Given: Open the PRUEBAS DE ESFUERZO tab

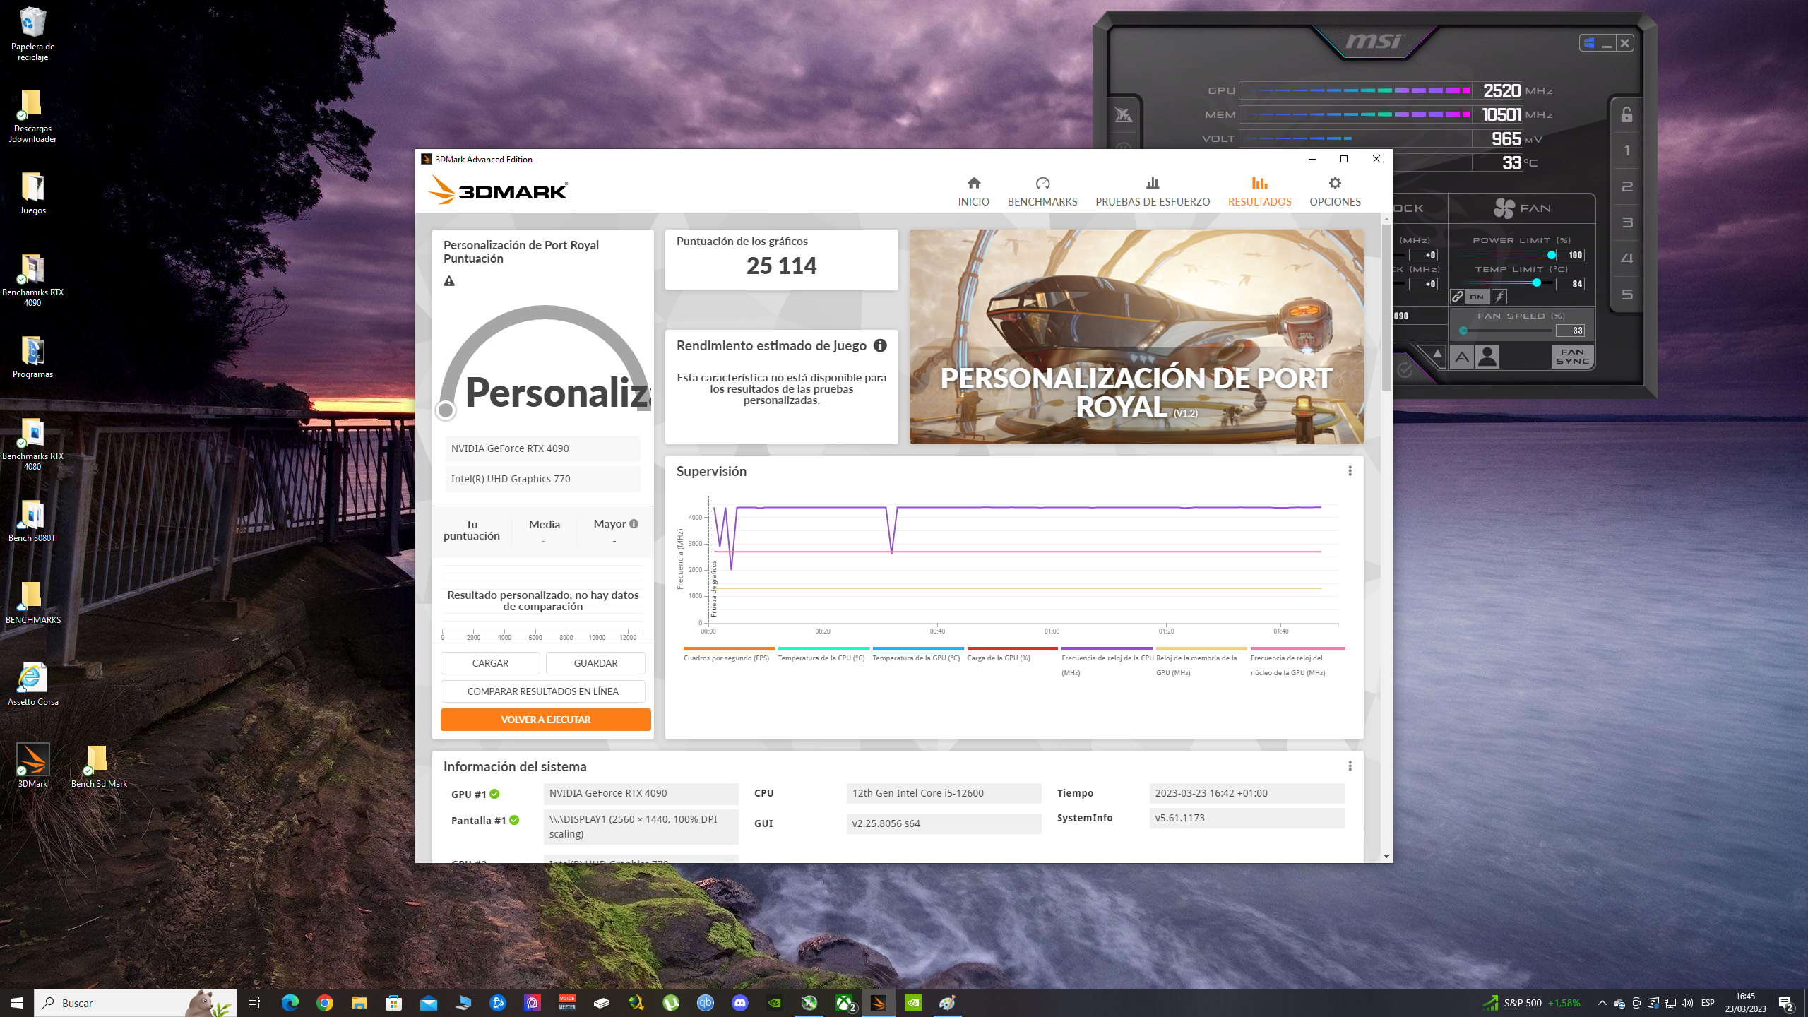Looking at the screenshot, I should click(1153, 192).
